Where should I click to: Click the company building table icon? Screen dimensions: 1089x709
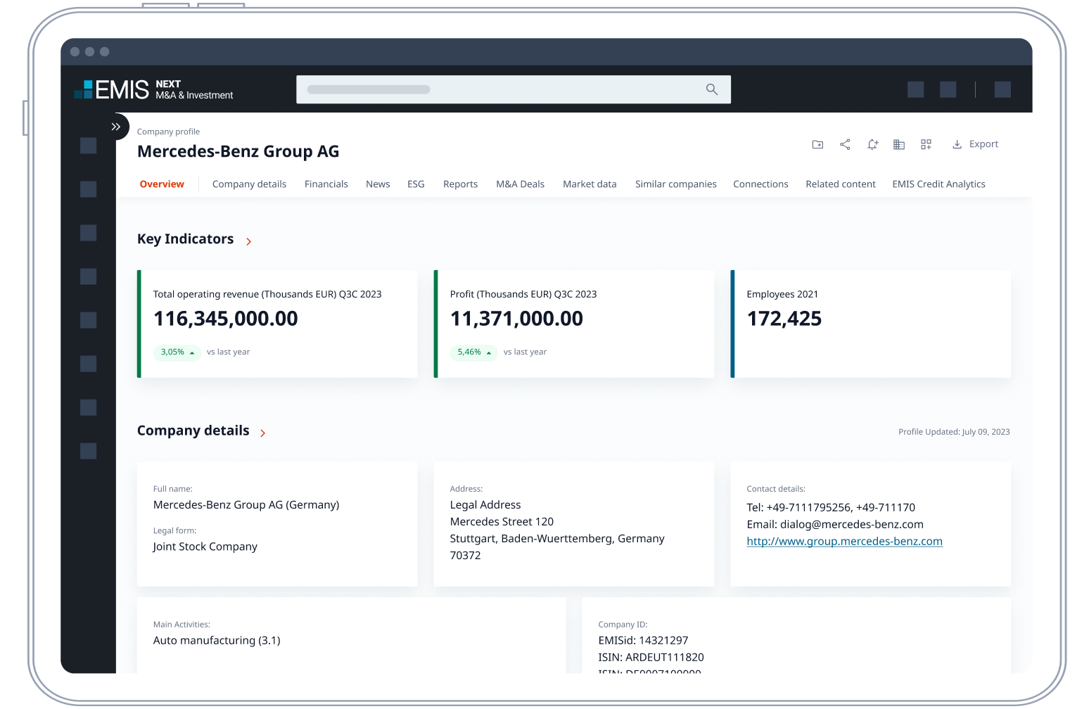(899, 144)
